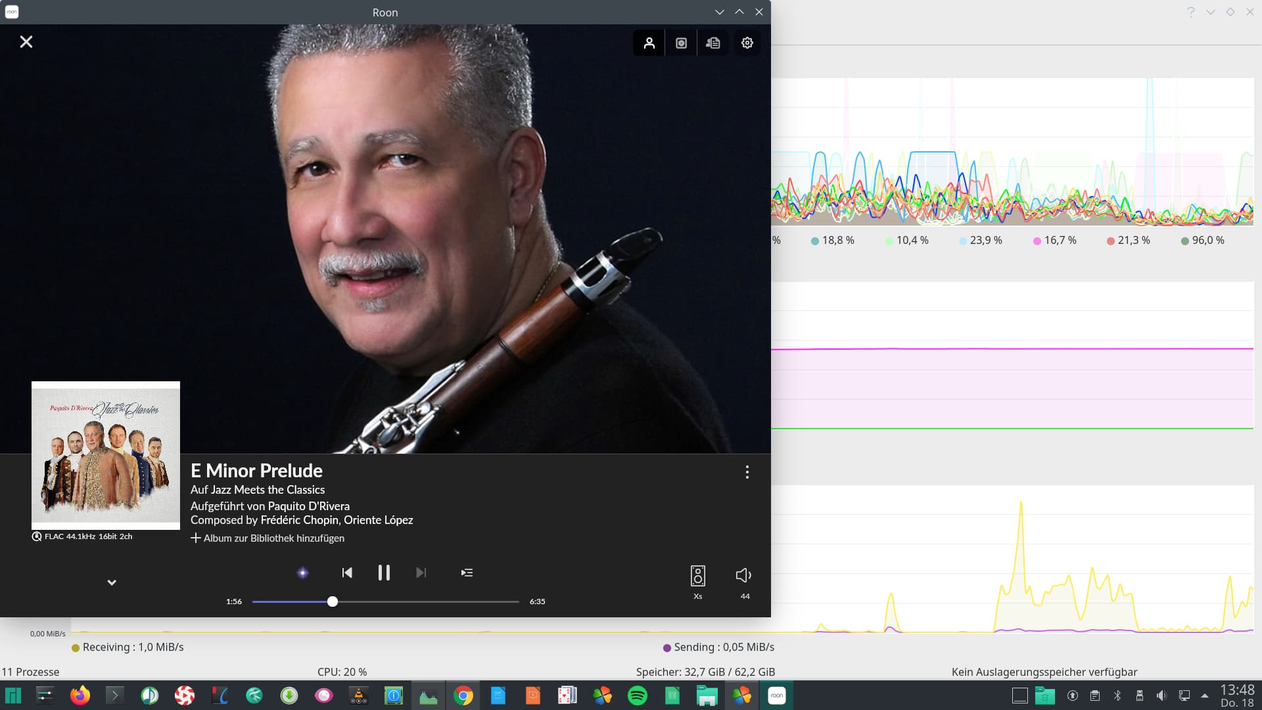The width and height of the screenshot is (1262, 710).
Task: Click the Sending 0,05 MiB/s network legend
Action: [719, 648]
